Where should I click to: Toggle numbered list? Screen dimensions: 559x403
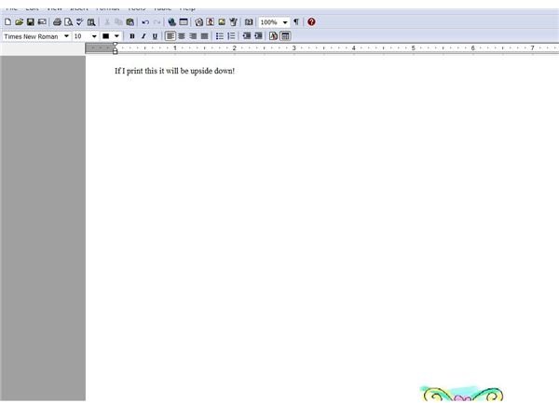coord(231,36)
